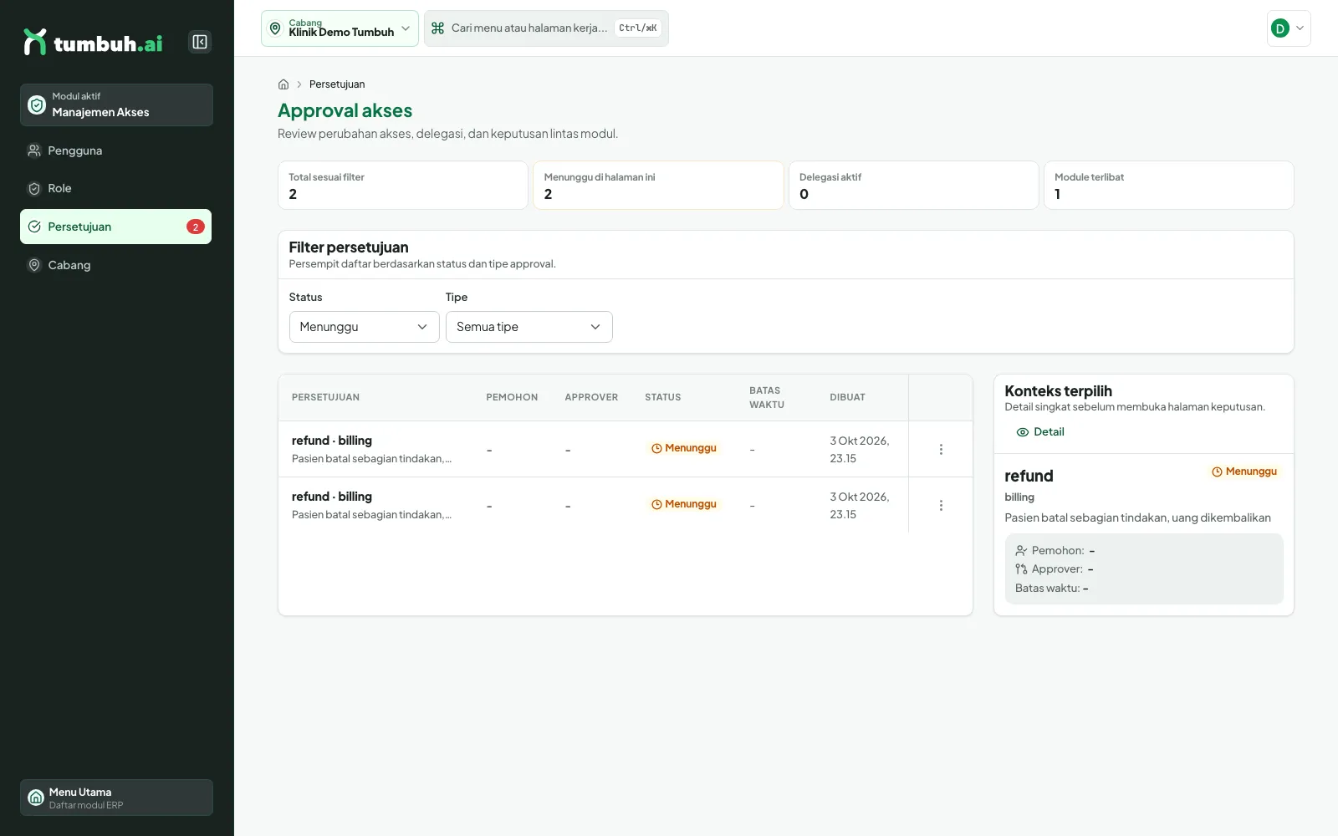This screenshot has width=1338, height=836.
Task: Open Menu Utama module list
Action: (116, 798)
